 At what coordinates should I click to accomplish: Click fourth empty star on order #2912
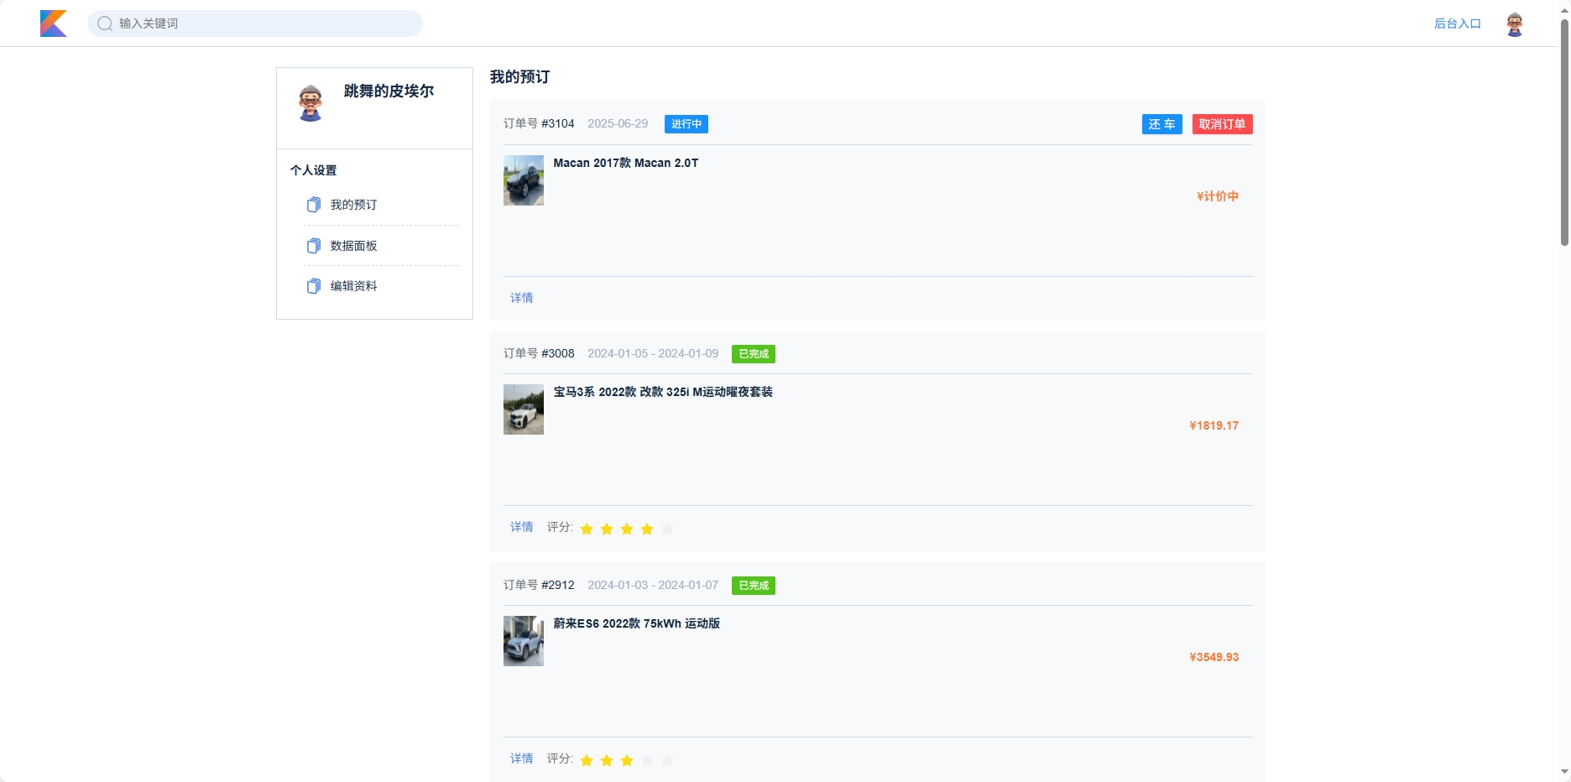tap(647, 760)
